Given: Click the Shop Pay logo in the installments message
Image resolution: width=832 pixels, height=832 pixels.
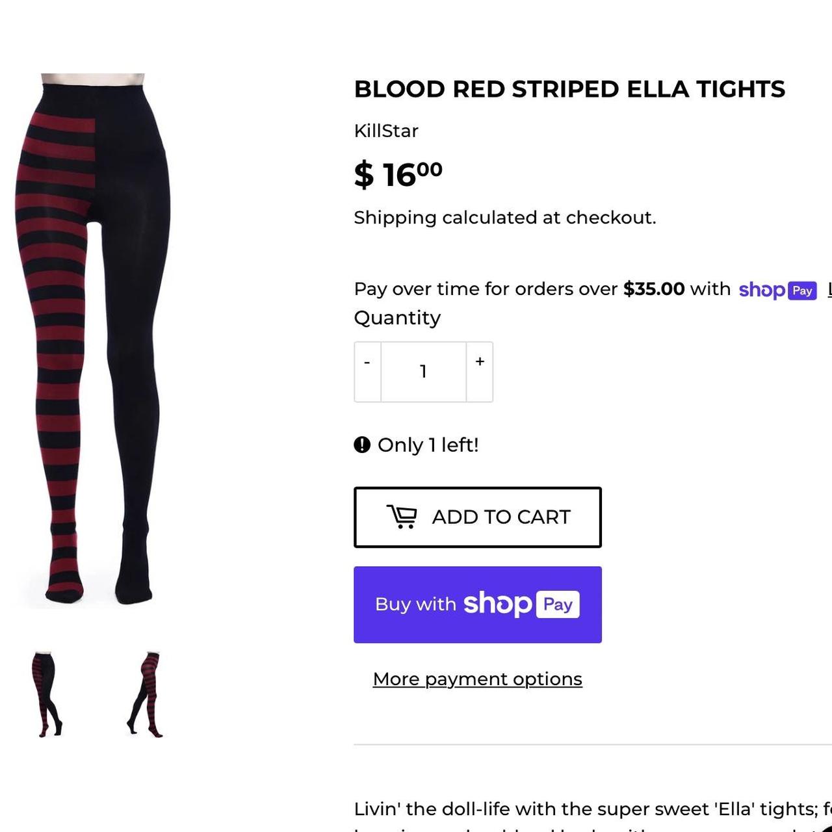Looking at the screenshot, I should 777,290.
